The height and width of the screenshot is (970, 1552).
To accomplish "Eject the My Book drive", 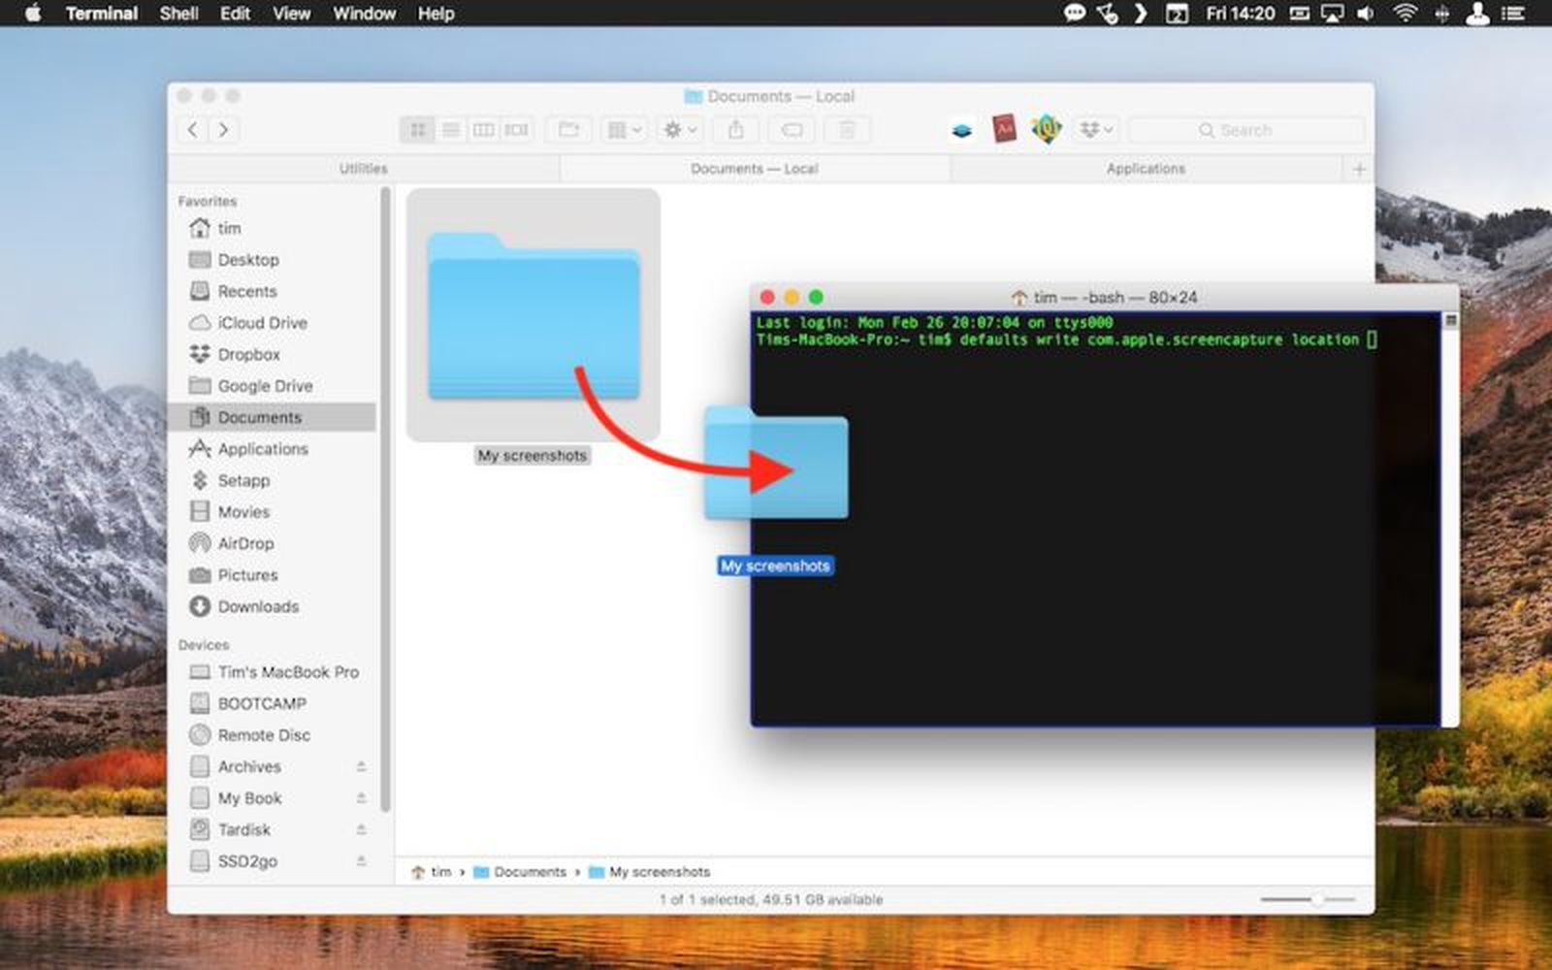I will (x=360, y=798).
